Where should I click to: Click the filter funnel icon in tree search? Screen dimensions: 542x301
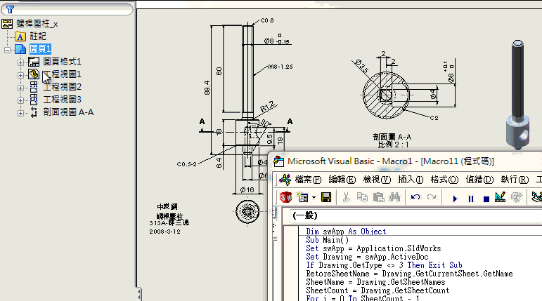coord(10,9)
